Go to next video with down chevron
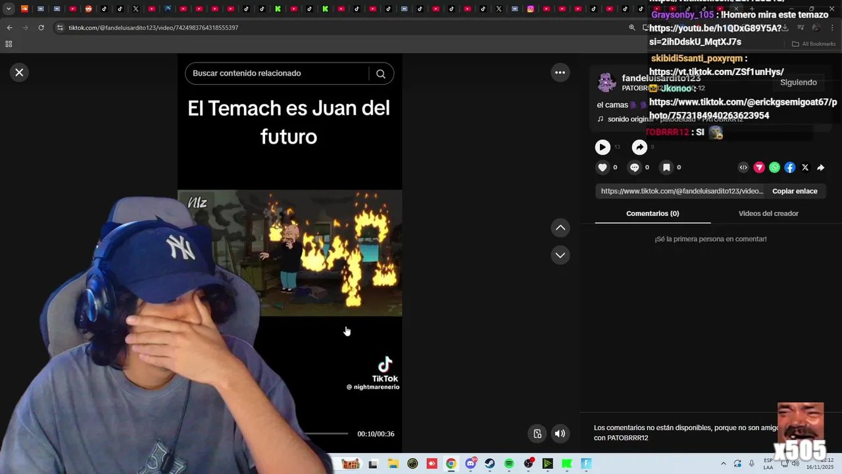842x474 pixels. (560, 255)
